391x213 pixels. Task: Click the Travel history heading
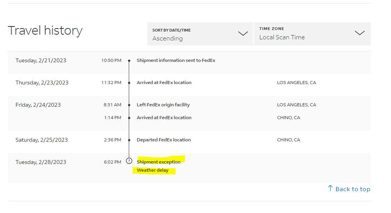[45, 30]
